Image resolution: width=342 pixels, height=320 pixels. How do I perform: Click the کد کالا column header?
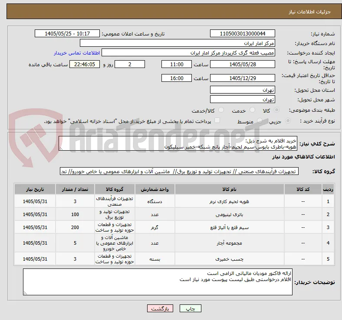[303, 189]
